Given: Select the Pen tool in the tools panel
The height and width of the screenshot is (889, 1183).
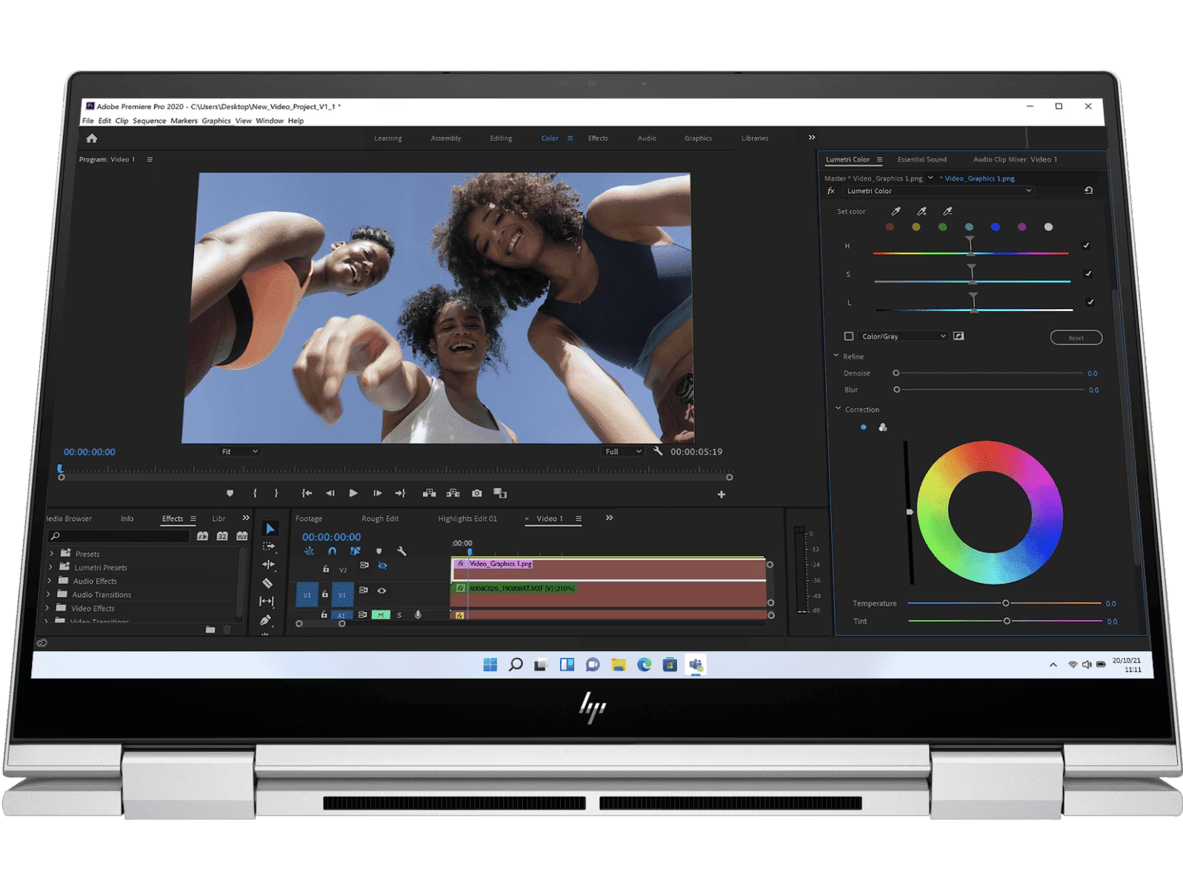Looking at the screenshot, I should pos(266,620).
